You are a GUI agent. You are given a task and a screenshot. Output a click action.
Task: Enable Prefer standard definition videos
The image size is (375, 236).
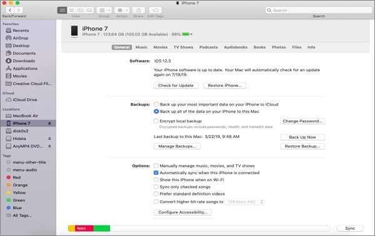tap(156, 194)
